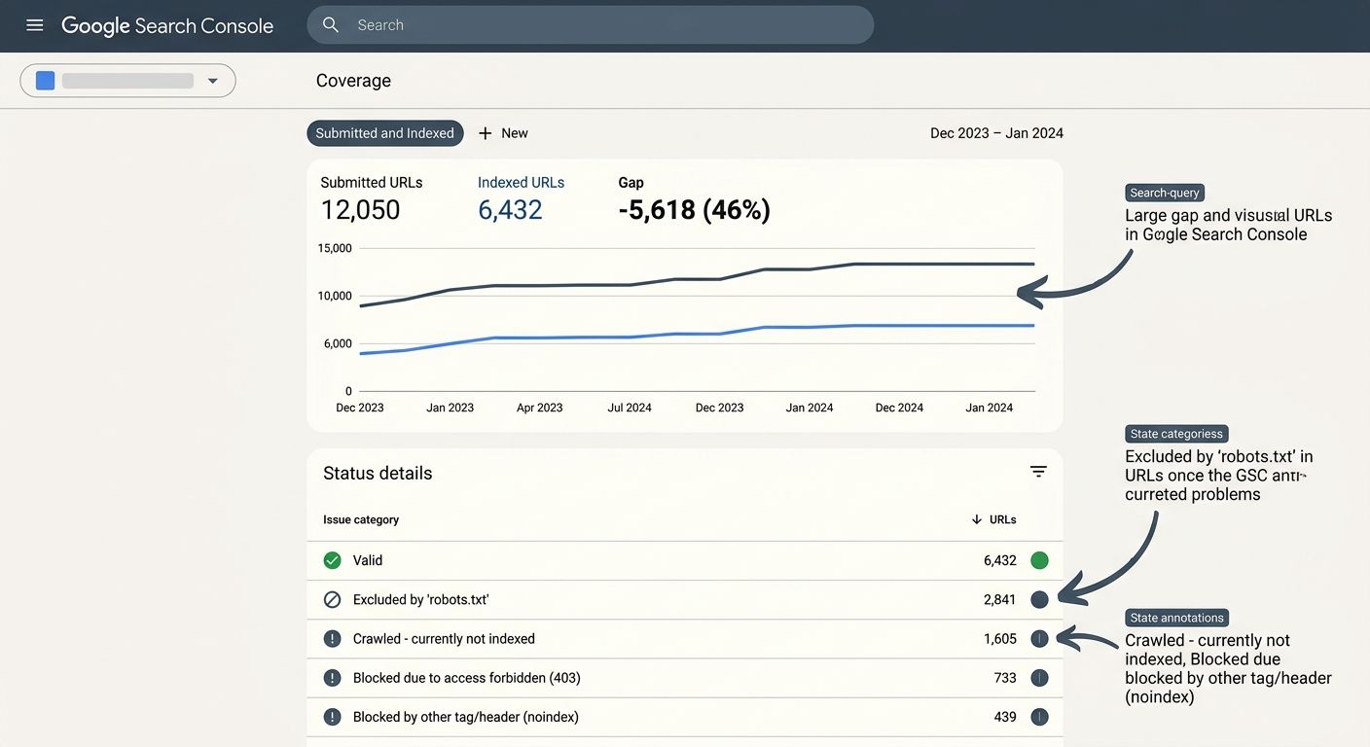Add a New filter

coord(503,133)
